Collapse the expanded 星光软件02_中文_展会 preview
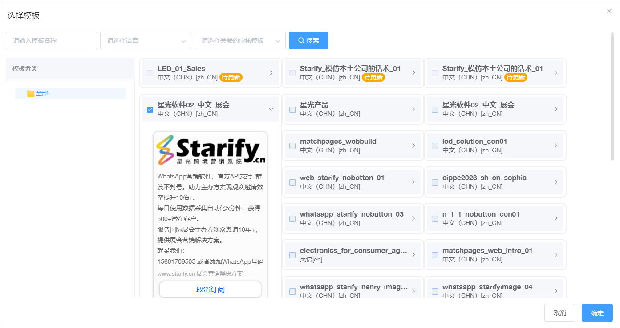The height and width of the screenshot is (328, 620). point(271,109)
